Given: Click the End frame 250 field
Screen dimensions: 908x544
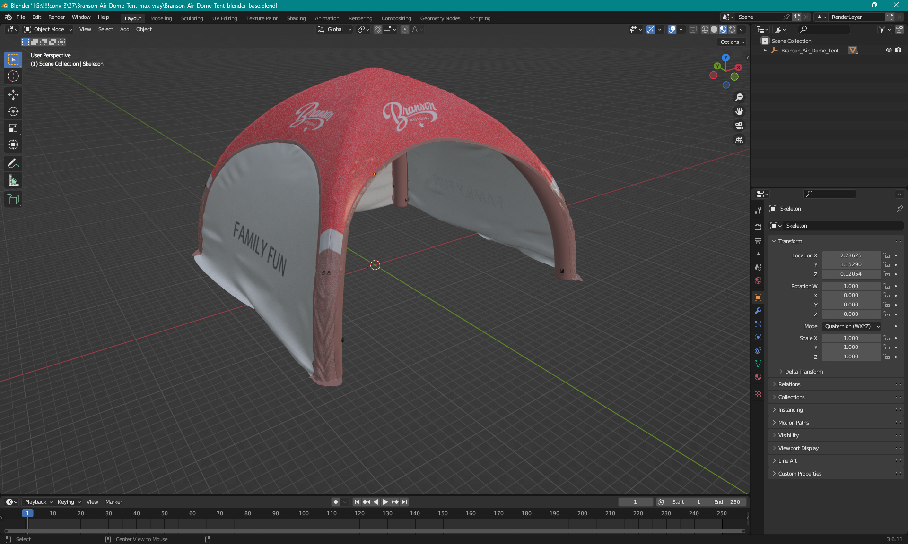Looking at the screenshot, I should pyautogui.click(x=727, y=502).
